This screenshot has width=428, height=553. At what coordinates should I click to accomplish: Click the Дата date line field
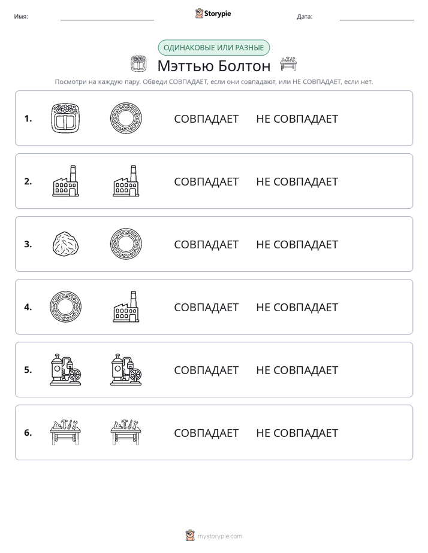pyautogui.click(x=377, y=17)
